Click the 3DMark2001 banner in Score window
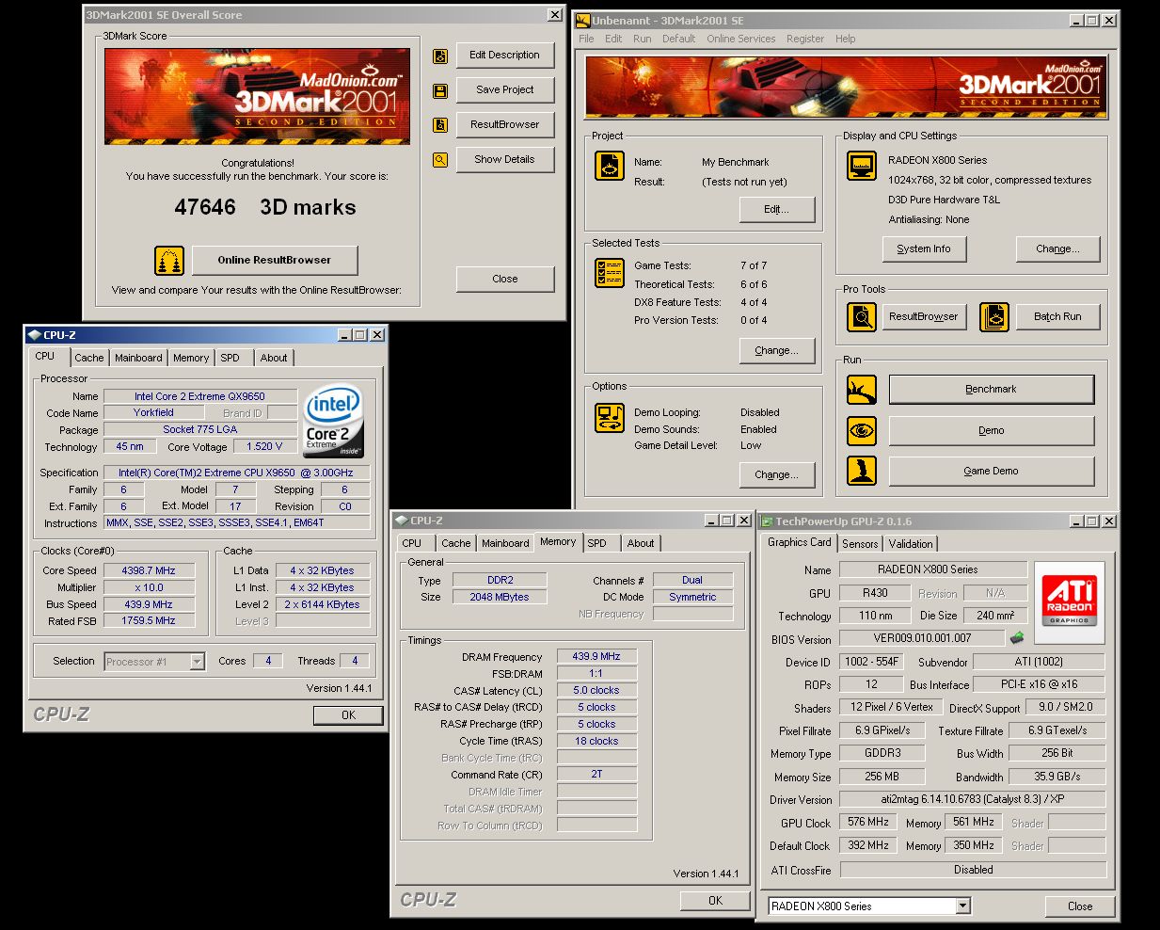The image size is (1160, 930). [x=258, y=96]
